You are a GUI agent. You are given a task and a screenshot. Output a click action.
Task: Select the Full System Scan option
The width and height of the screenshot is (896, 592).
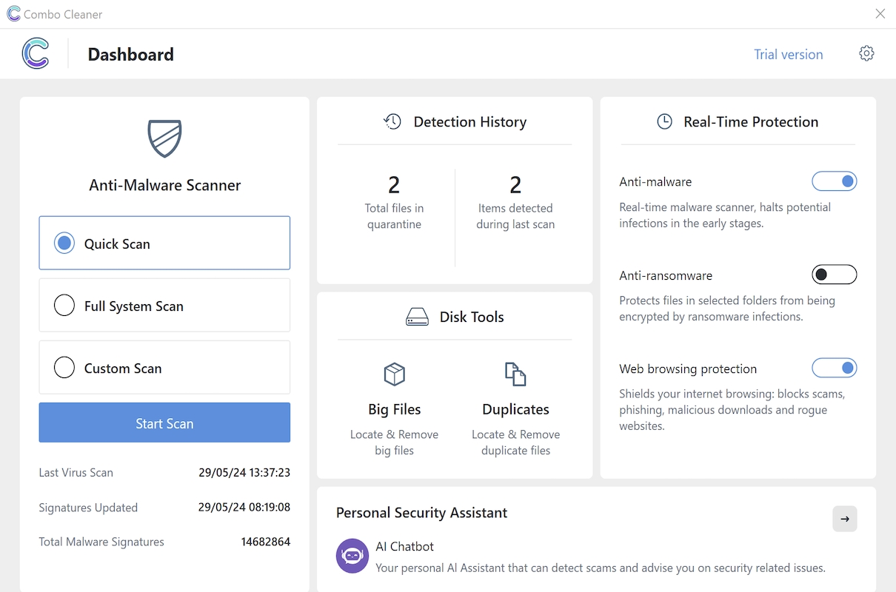(x=164, y=306)
